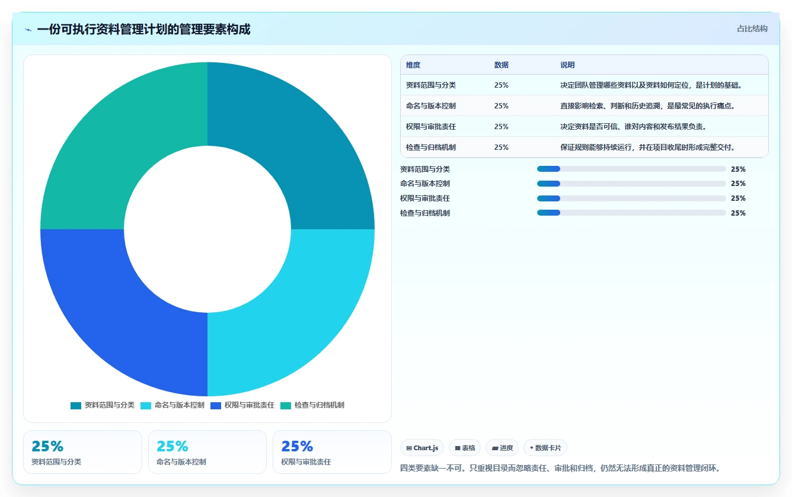Click 命名与版本控制 label in progress list

[x=425, y=184]
